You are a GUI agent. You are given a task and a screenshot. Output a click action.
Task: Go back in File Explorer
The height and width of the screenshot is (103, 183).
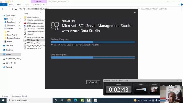click(3, 9)
